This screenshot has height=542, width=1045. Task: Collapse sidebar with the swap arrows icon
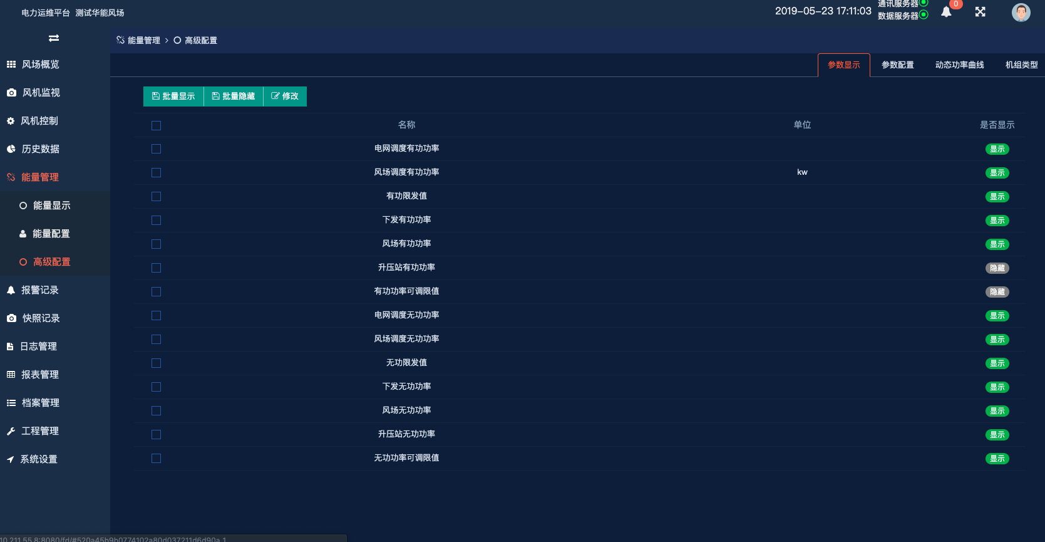coord(54,38)
